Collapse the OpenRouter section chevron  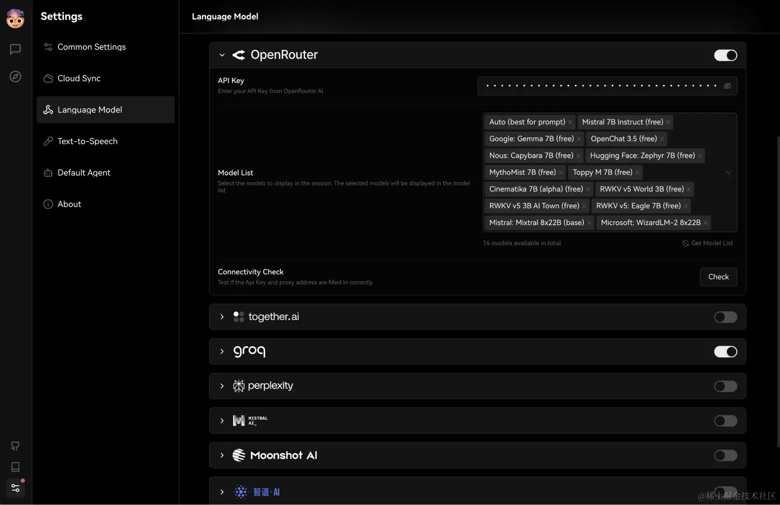tap(222, 55)
